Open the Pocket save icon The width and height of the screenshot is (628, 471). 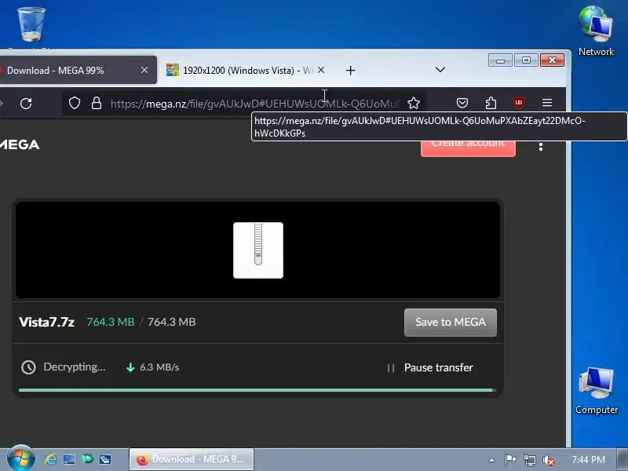point(462,103)
